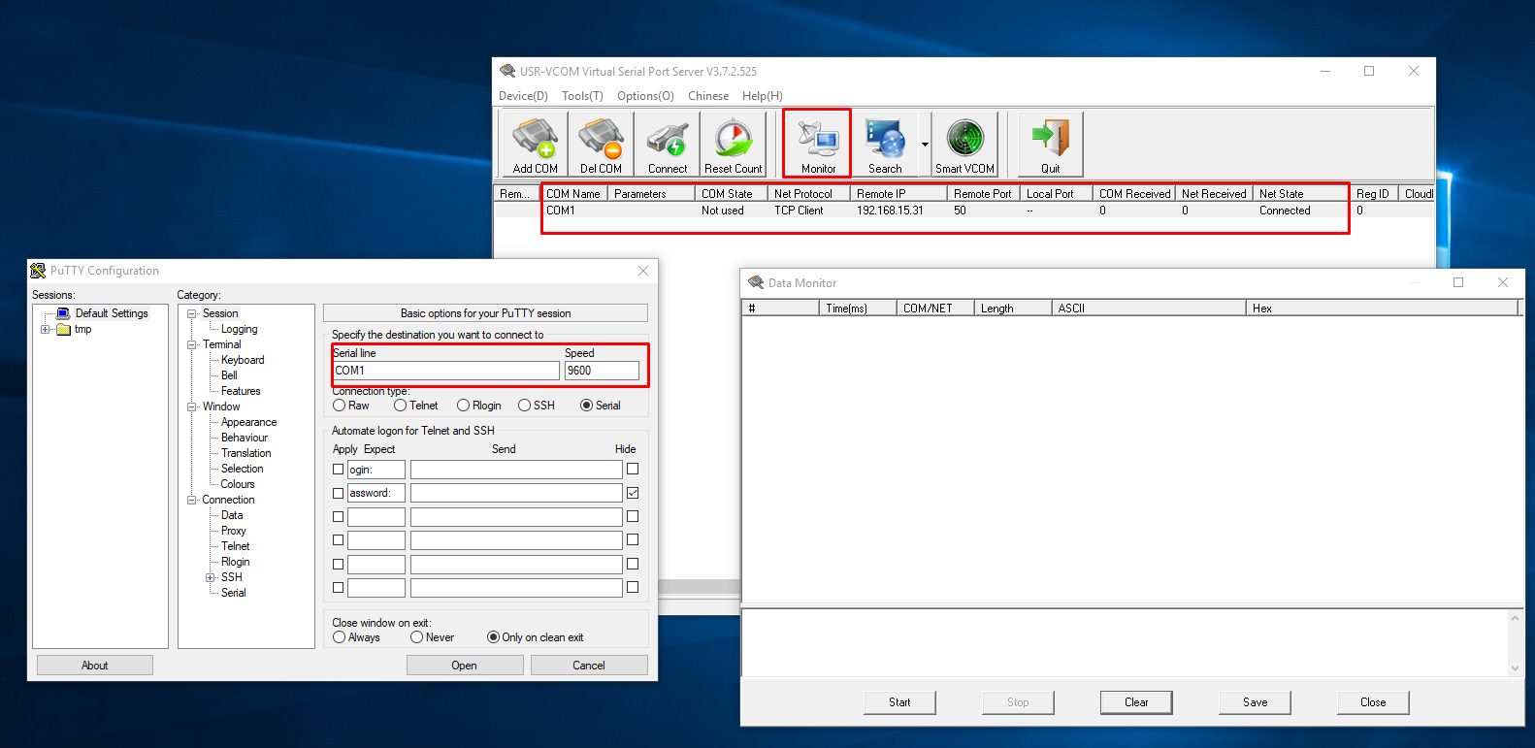Open the dropdown arrow beside Search
The width and height of the screenshot is (1535, 748).
point(925,145)
